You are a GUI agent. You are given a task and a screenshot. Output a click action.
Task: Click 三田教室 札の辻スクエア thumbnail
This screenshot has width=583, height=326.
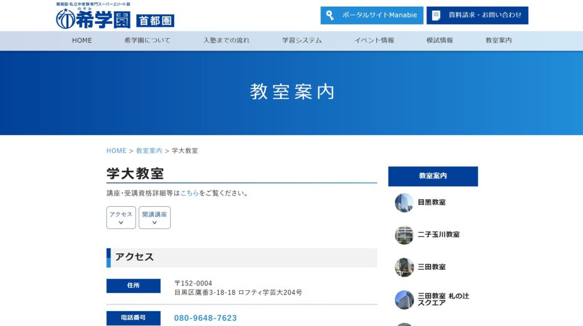(404, 300)
